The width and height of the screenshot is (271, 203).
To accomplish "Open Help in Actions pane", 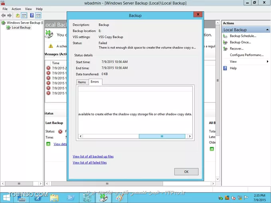I will (x=233, y=68).
